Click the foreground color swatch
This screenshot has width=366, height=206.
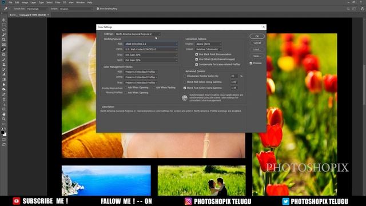2,132
